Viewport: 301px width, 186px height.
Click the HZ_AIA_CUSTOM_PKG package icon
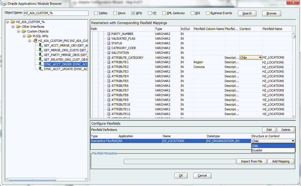pyautogui.click(x=35, y=41)
